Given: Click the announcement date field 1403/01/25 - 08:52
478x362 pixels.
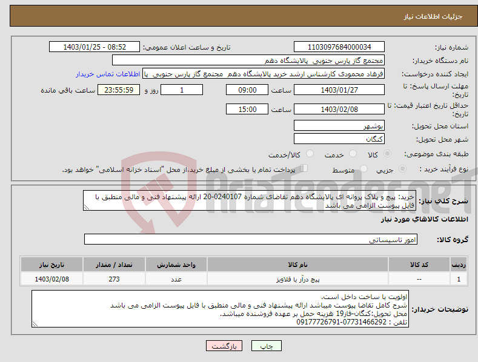Looking at the screenshot, I should click(x=95, y=47).
